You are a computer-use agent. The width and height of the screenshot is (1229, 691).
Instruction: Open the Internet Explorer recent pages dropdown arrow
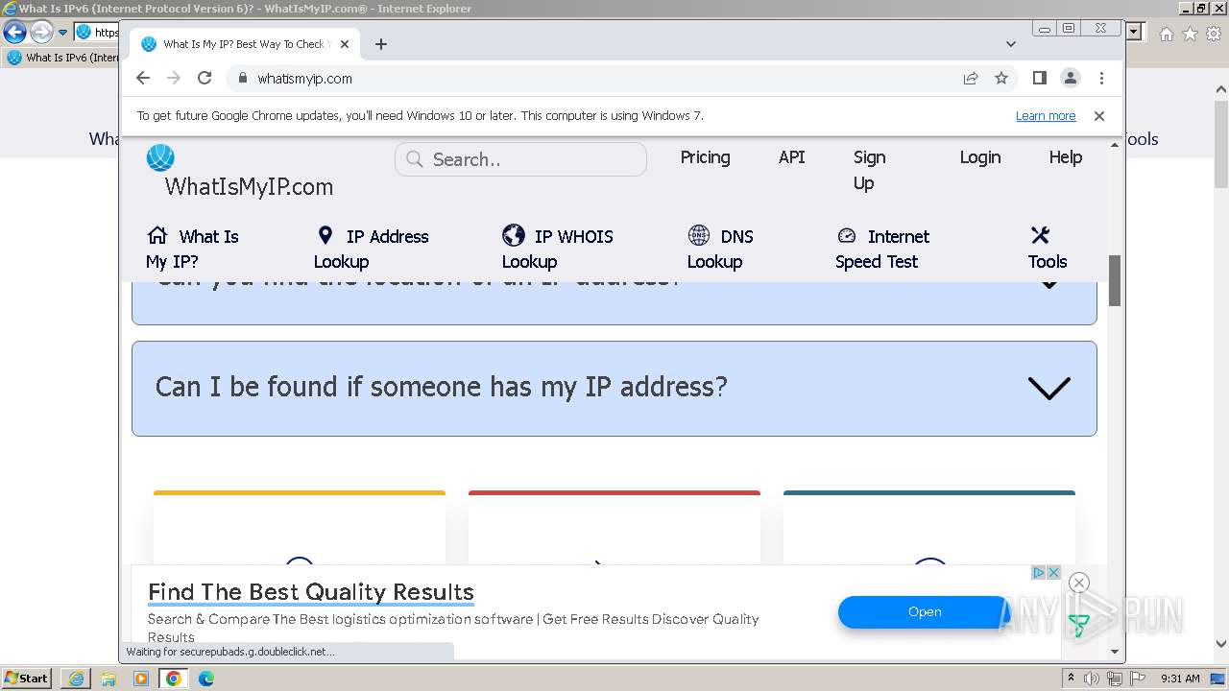coord(63,33)
